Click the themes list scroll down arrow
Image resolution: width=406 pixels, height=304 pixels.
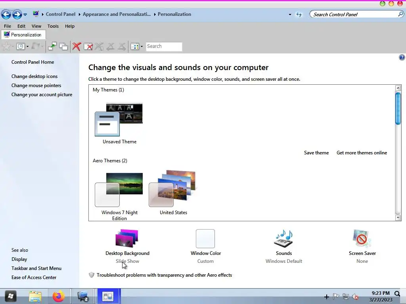click(398, 218)
